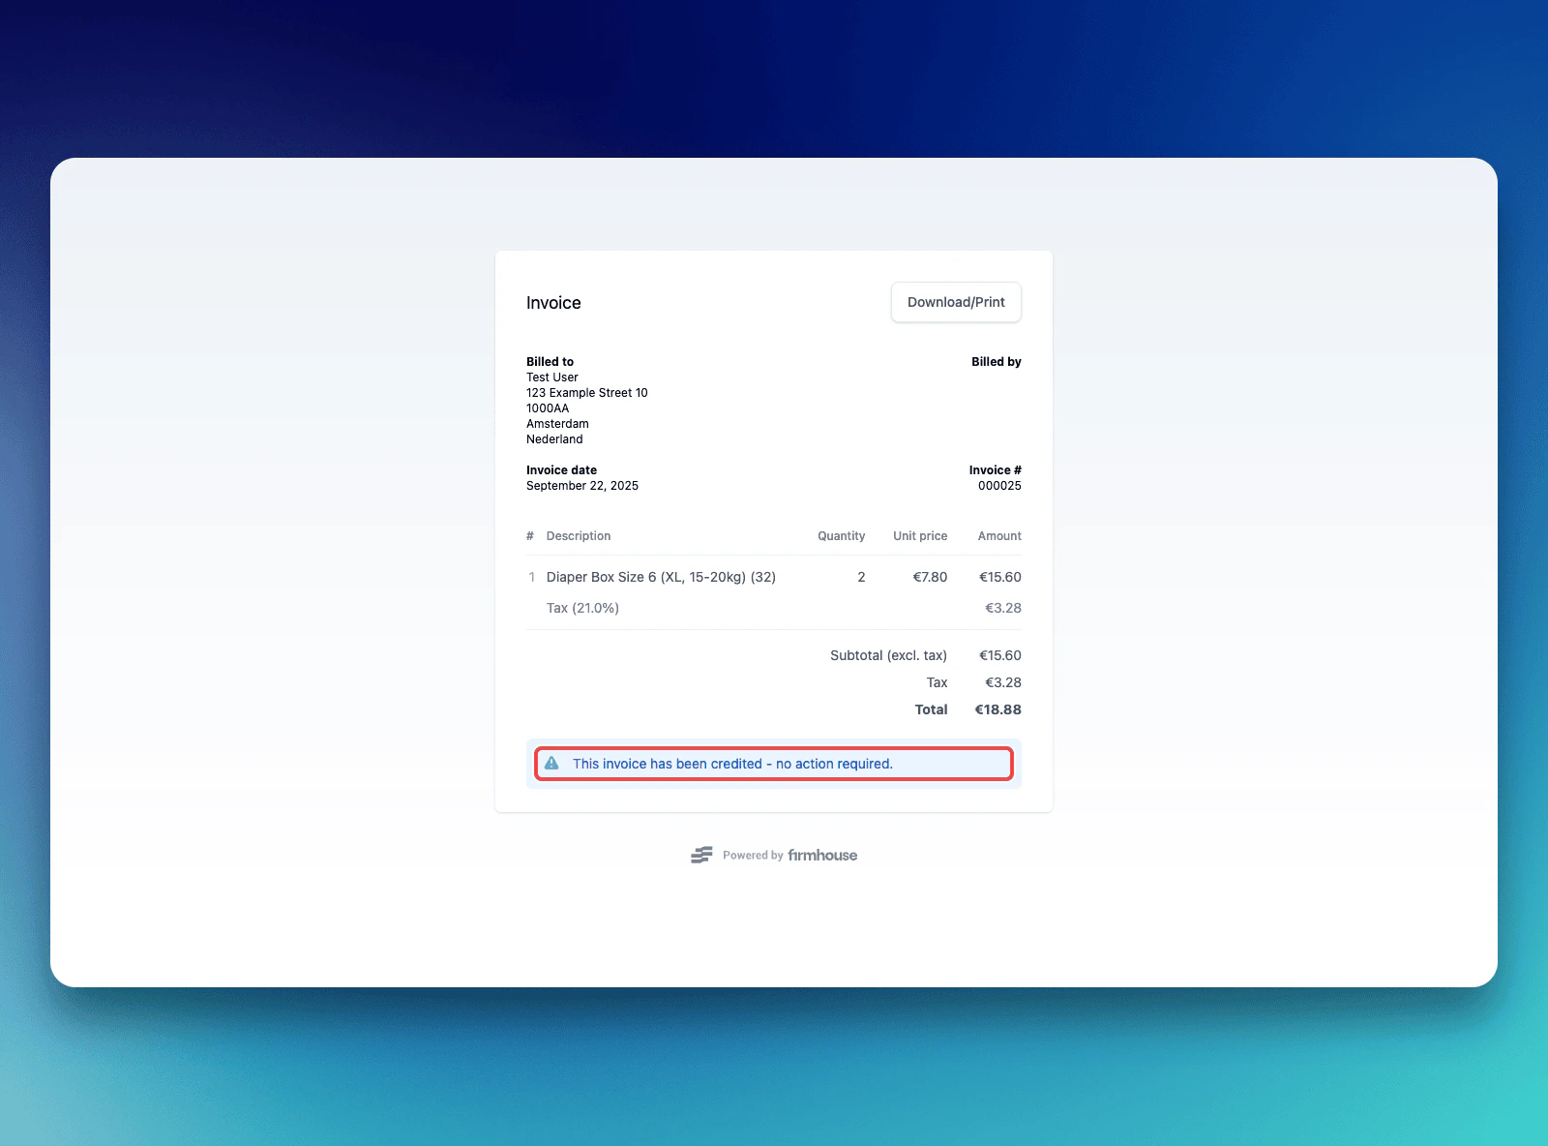The height and width of the screenshot is (1146, 1548).
Task: Click the Quantity column header
Action: point(840,535)
